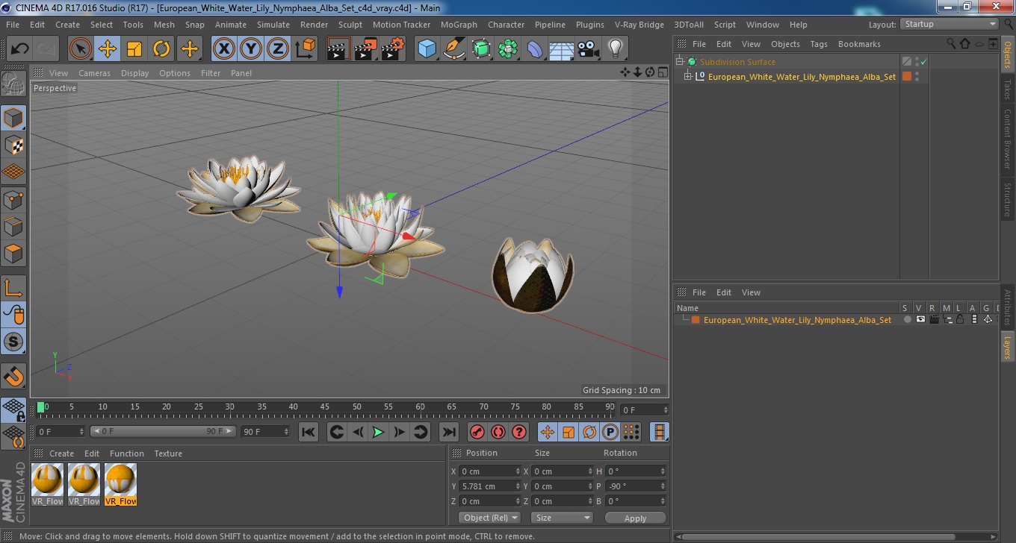Screen dimensions: 1016x543
Task: Switch to Texture mode
Action: [13, 145]
